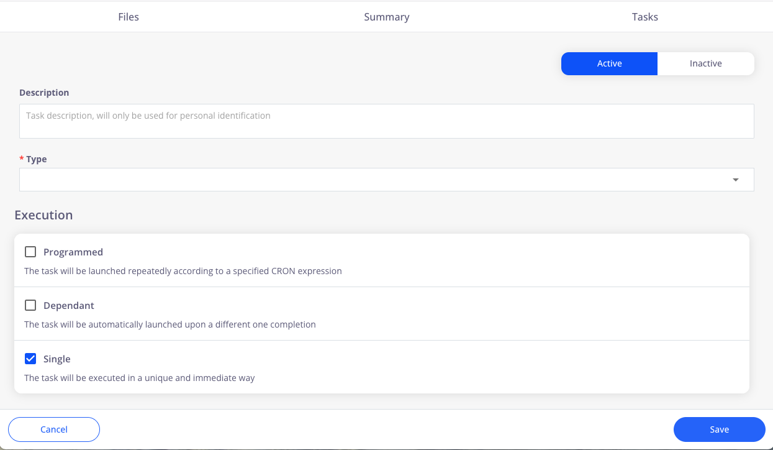Focus the task Description text field
Viewport: 773px width, 450px height.
pos(386,121)
